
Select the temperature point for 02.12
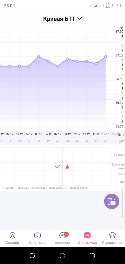click(10, 66)
